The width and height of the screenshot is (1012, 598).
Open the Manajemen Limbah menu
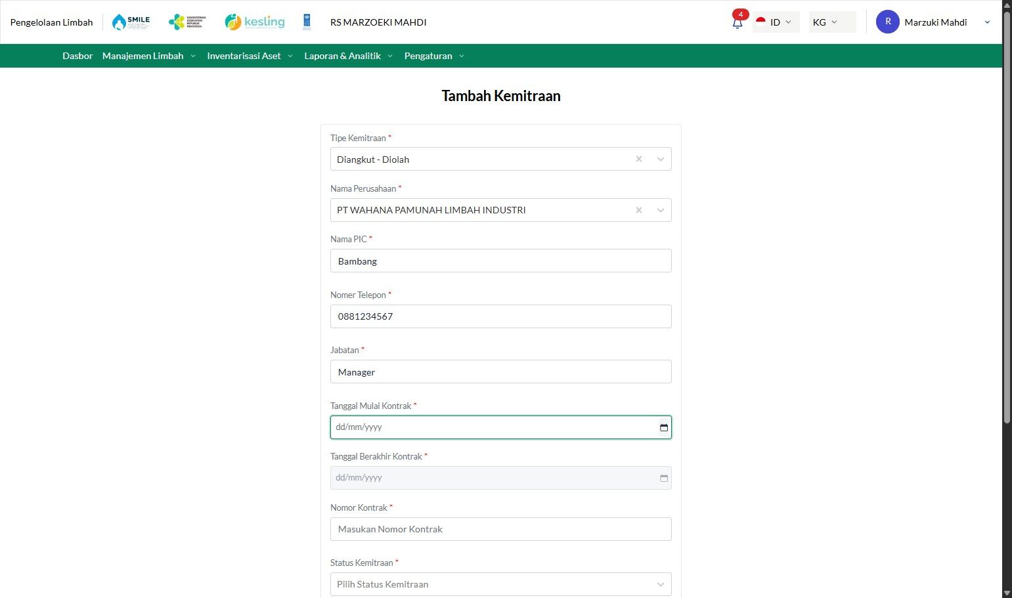[149, 56]
